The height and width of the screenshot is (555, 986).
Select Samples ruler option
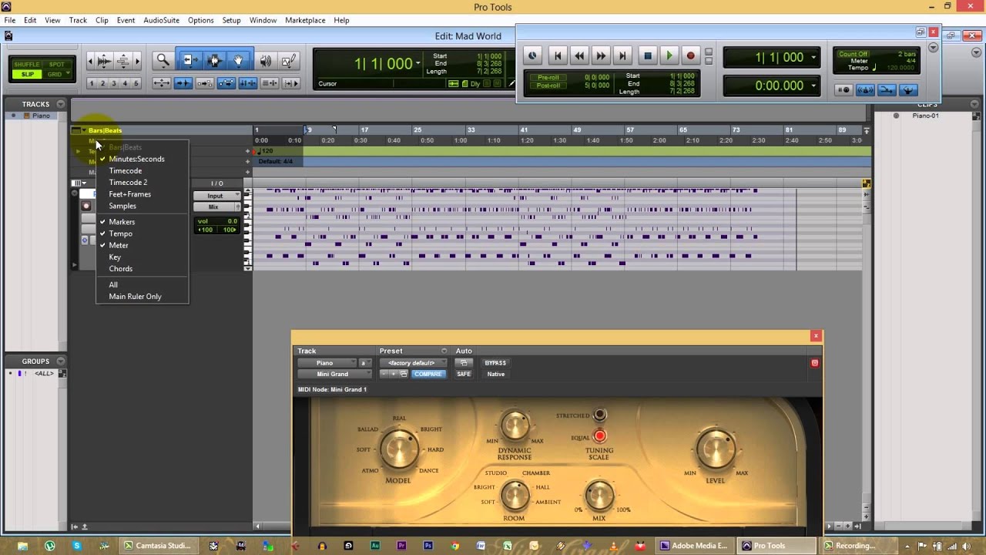click(x=122, y=206)
